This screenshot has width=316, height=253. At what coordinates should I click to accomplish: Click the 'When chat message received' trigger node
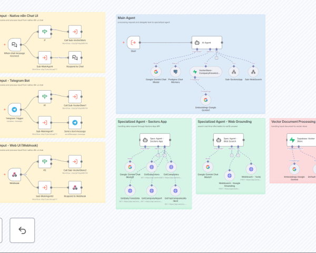(x=15, y=44)
